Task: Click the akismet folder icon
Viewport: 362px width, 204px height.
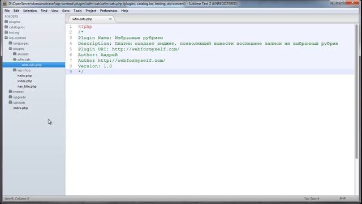Action: click(x=15, y=54)
